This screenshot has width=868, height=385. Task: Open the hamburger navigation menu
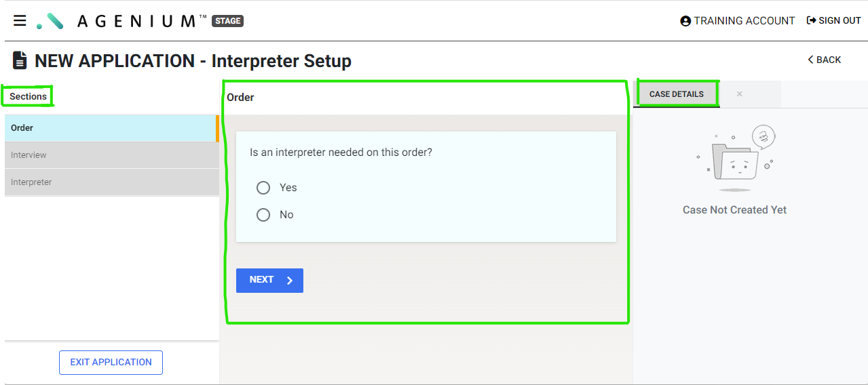20,20
